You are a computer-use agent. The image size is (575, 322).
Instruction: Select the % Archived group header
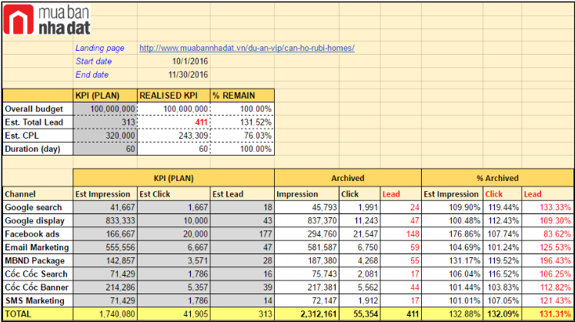point(496,178)
